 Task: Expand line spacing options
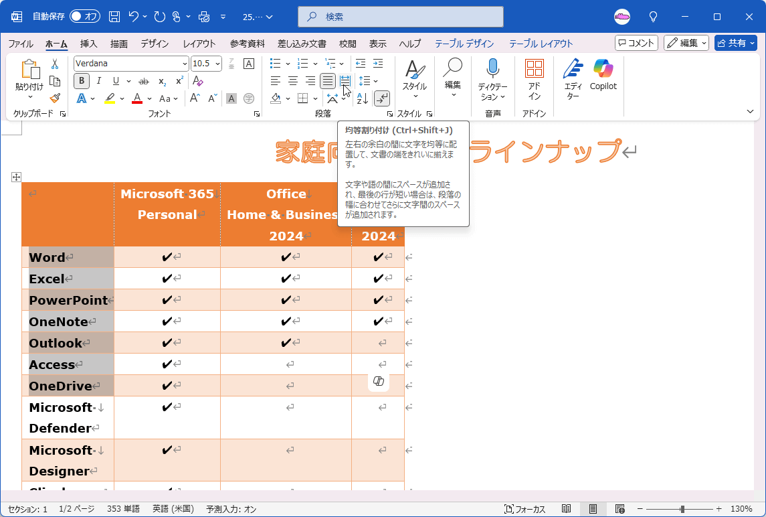[376, 81]
